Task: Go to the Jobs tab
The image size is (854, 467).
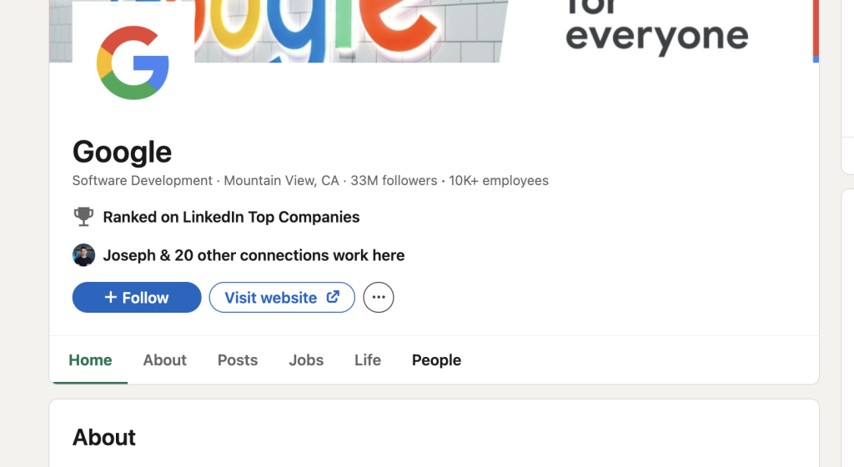Action: 306,359
